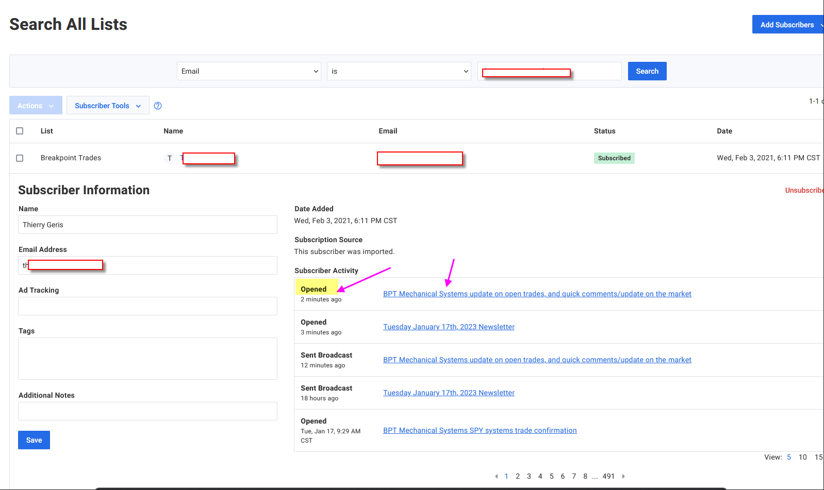The width and height of the screenshot is (824, 490).
Task: Click the Unsubscribe link
Action: coord(803,190)
